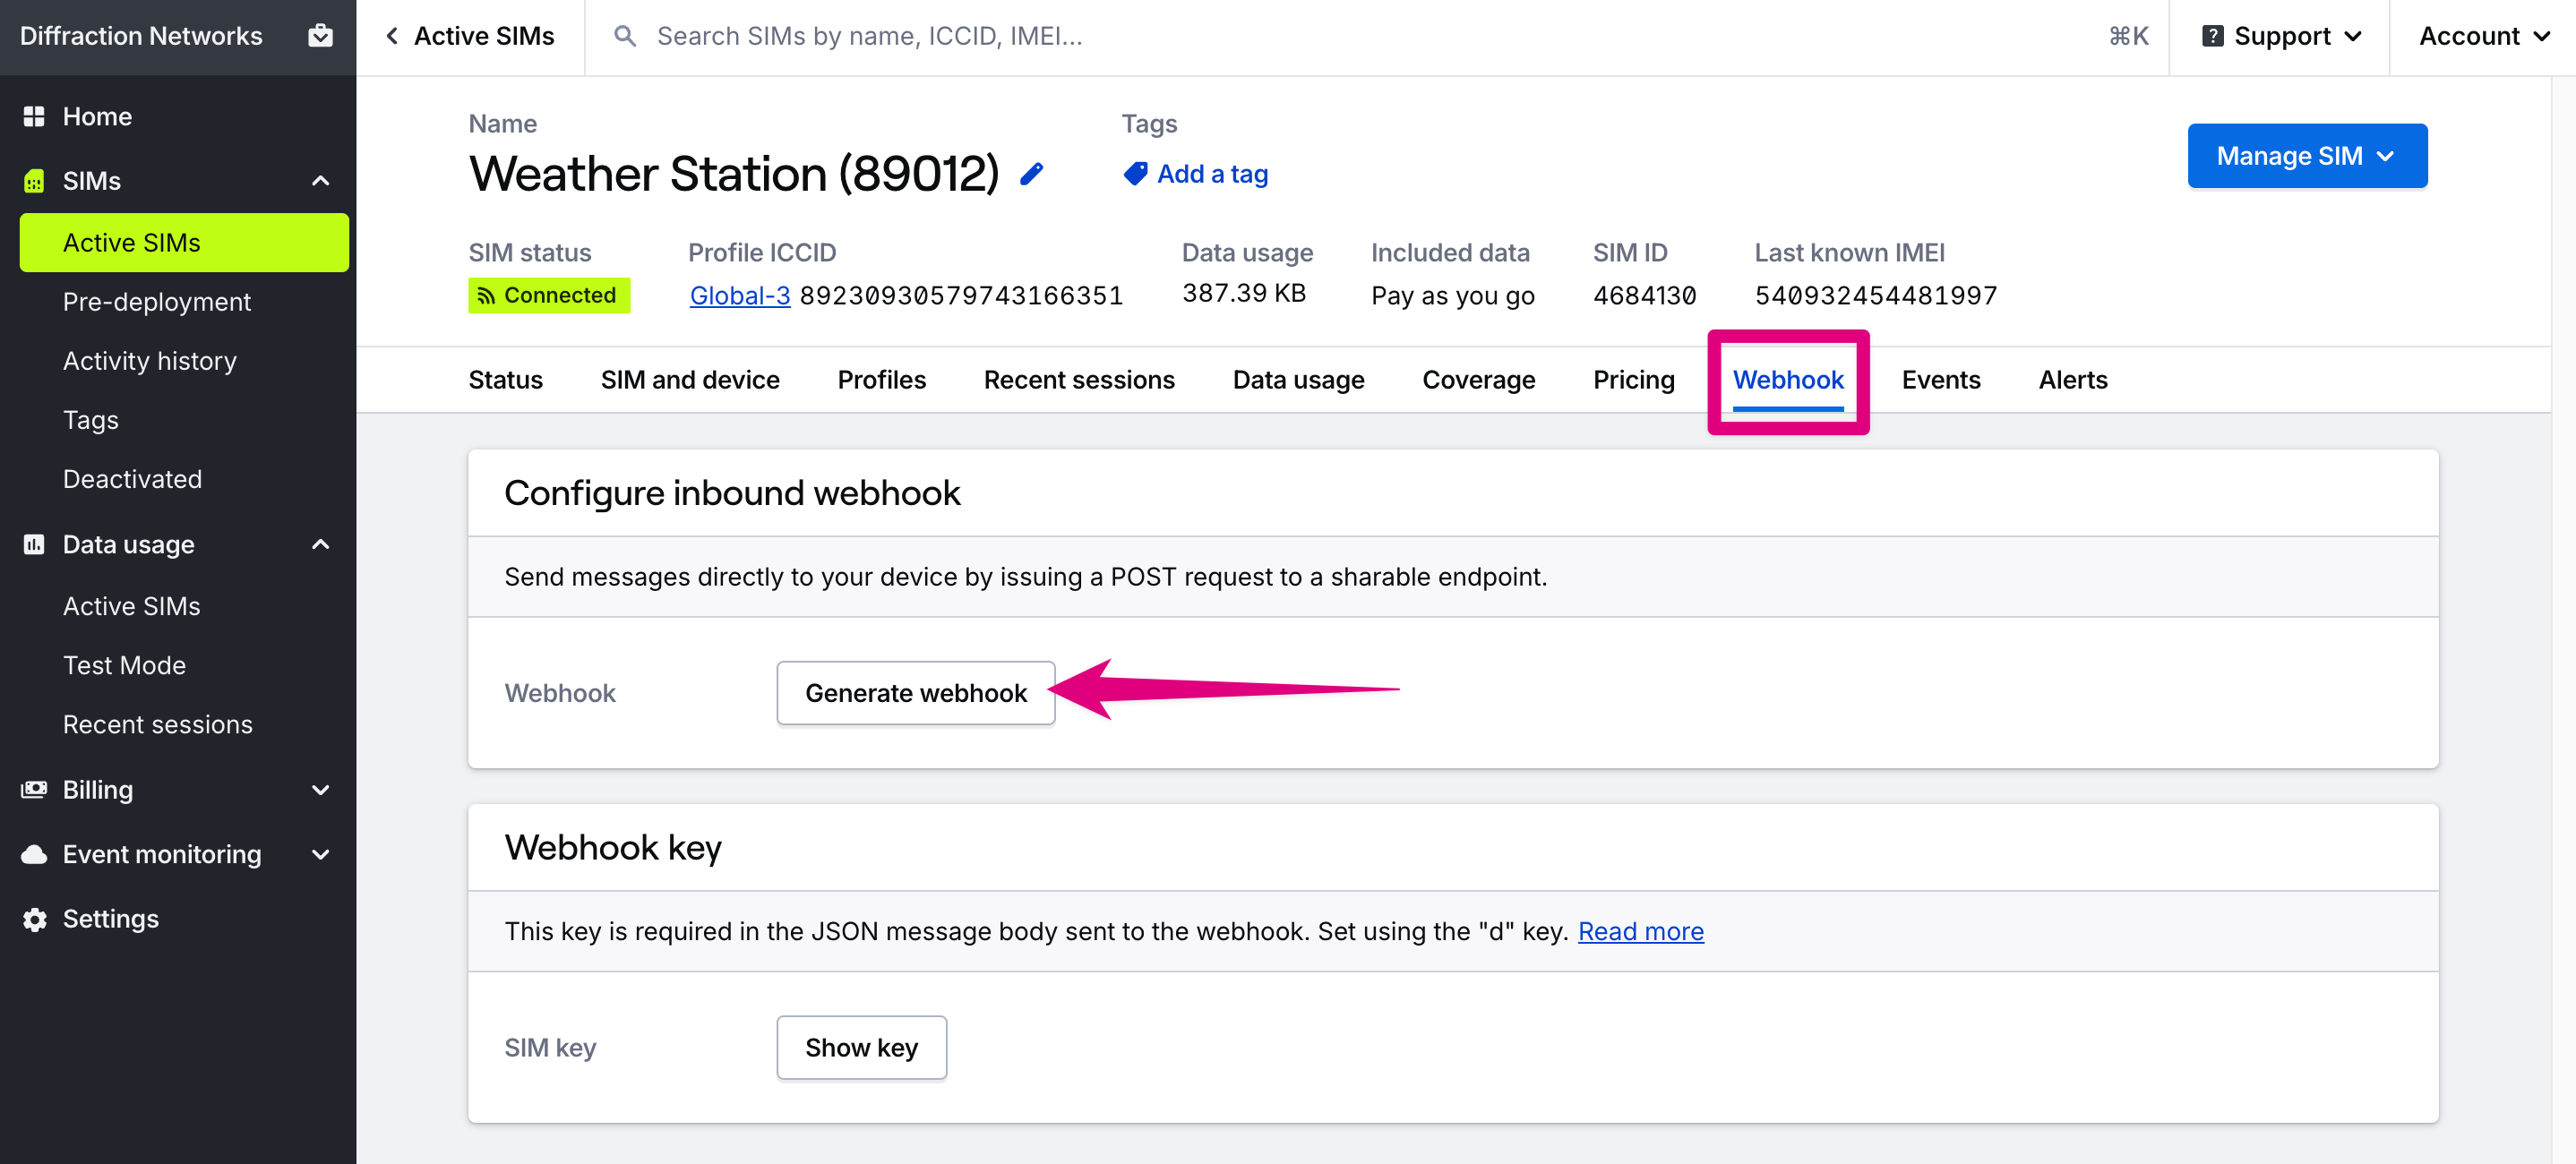
Task: Collapse the SIMs sidebar section
Action: click(x=320, y=181)
